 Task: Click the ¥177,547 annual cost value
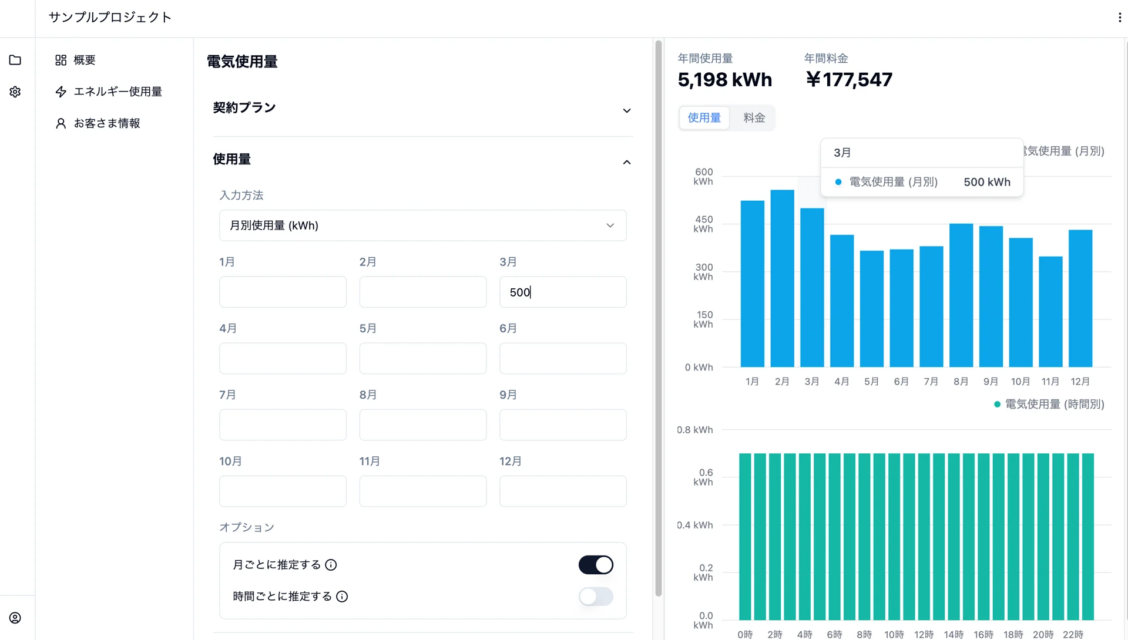[x=848, y=79]
